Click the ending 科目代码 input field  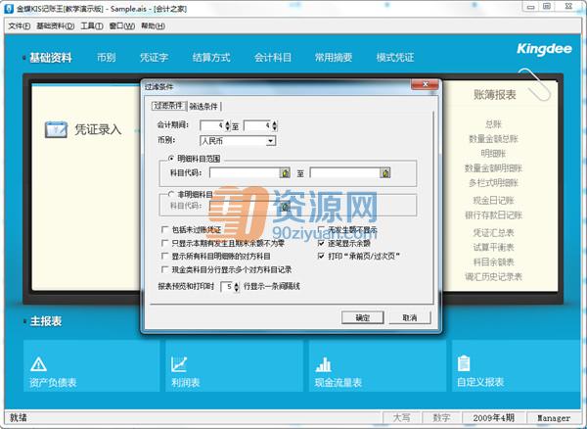pos(344,172)
